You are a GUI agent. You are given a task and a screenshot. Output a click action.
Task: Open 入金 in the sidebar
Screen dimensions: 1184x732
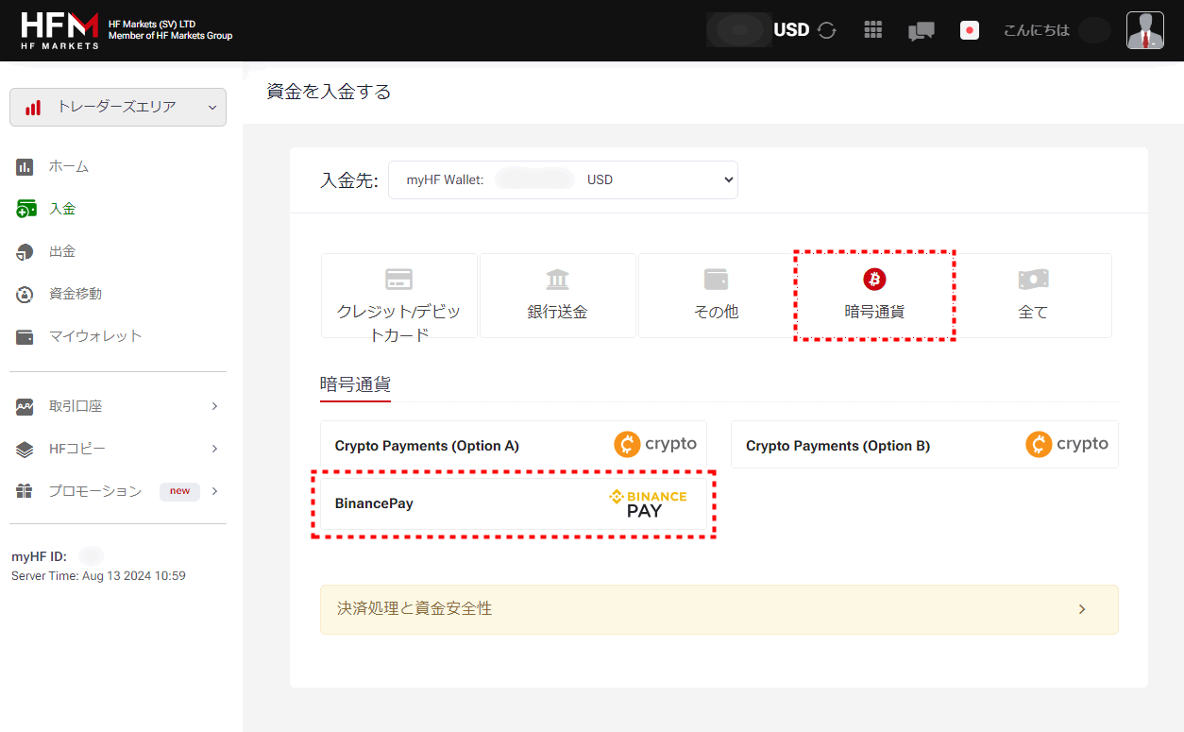(62, 209)
